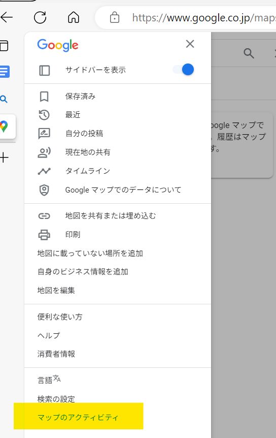Click the timeline graph icon
Viewport: 276px width, 438px height.
(44, 171)
